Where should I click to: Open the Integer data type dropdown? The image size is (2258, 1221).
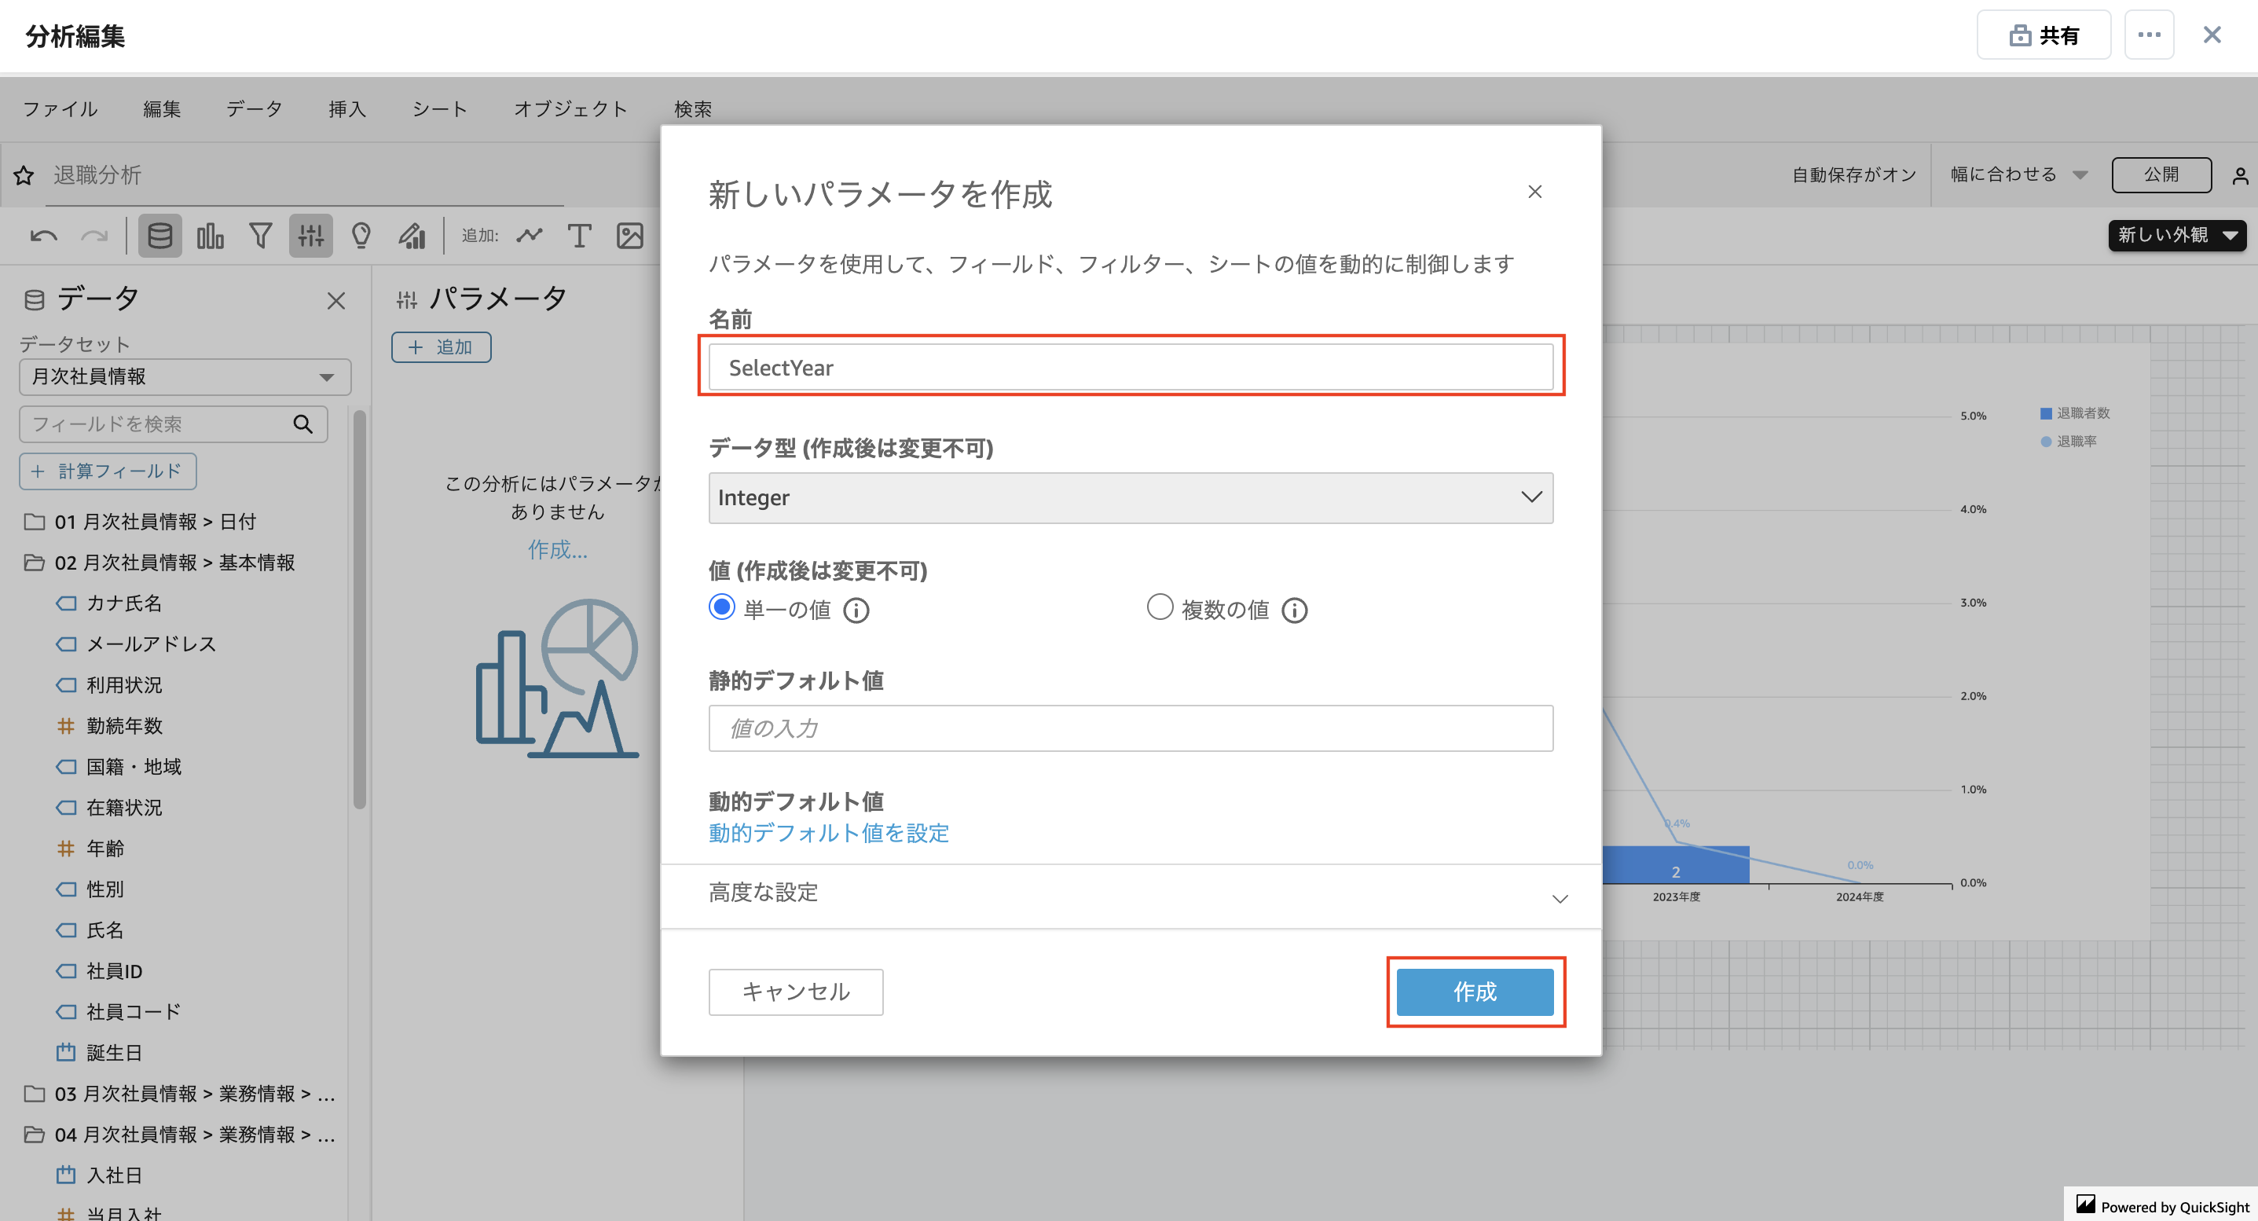coord(1130,498)
